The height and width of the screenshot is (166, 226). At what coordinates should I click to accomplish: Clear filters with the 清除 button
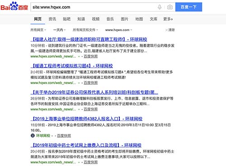170,30
